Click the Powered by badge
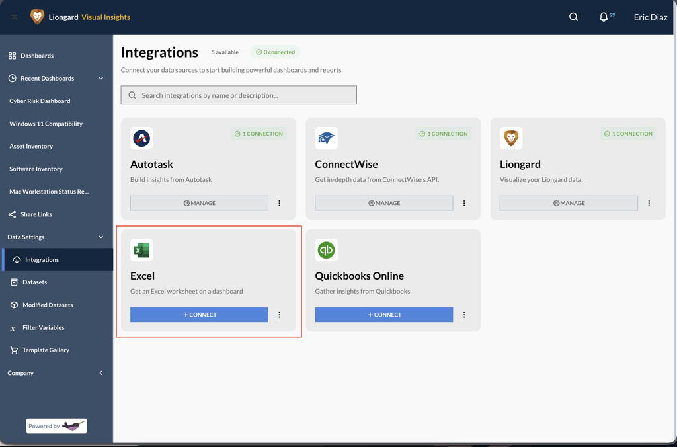677x447 pixels. (x=57, y=426)
